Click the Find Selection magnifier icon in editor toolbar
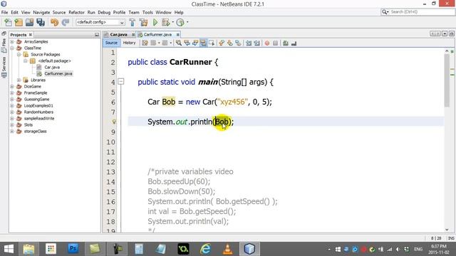456x256 pixels. pyautogui.click(x=179, y=43)
